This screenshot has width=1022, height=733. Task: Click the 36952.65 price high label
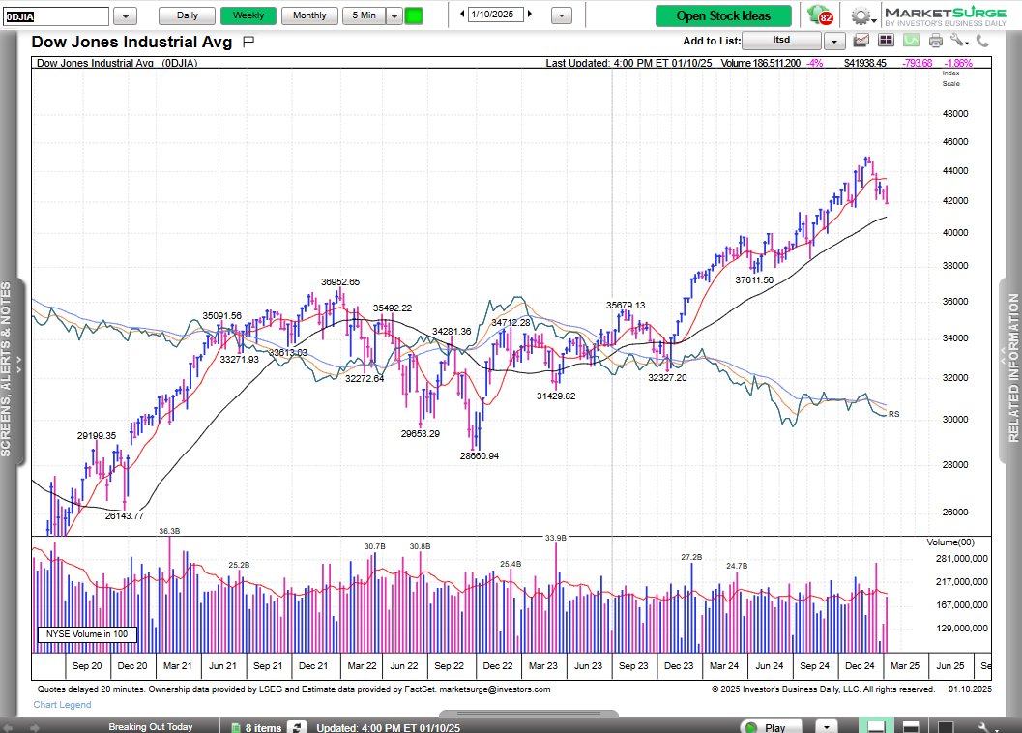point(340,281)
